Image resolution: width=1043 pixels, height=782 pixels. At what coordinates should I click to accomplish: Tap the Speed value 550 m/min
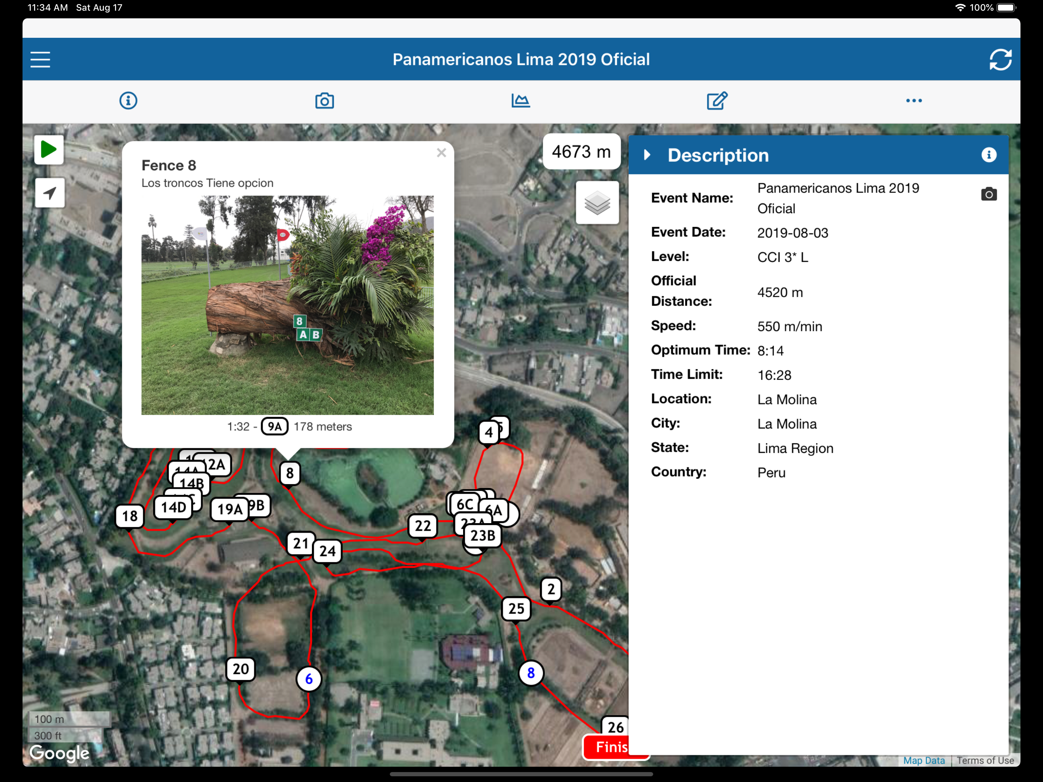pyautogui.click(x=790, y=326)
